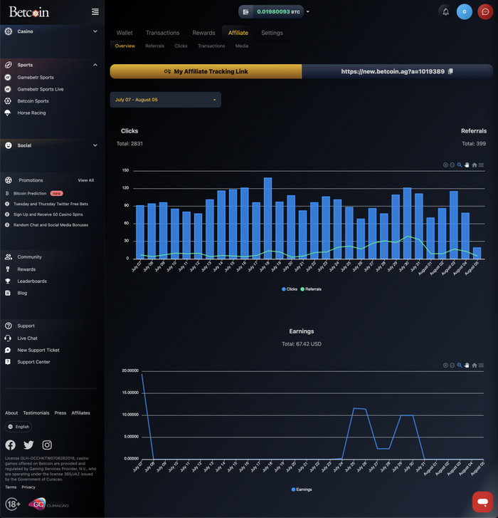Expand the Social section
This screenshot has height=518, width=498.
(52, 145)
